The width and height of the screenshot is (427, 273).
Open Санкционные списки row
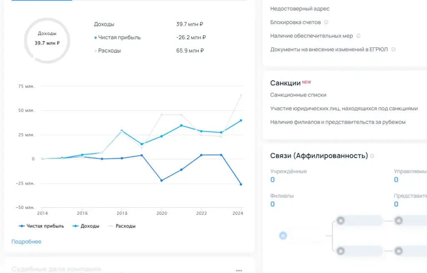[298, 95]
